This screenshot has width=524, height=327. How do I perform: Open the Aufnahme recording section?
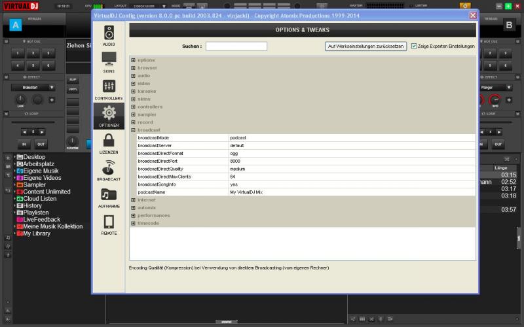(109, 197)
